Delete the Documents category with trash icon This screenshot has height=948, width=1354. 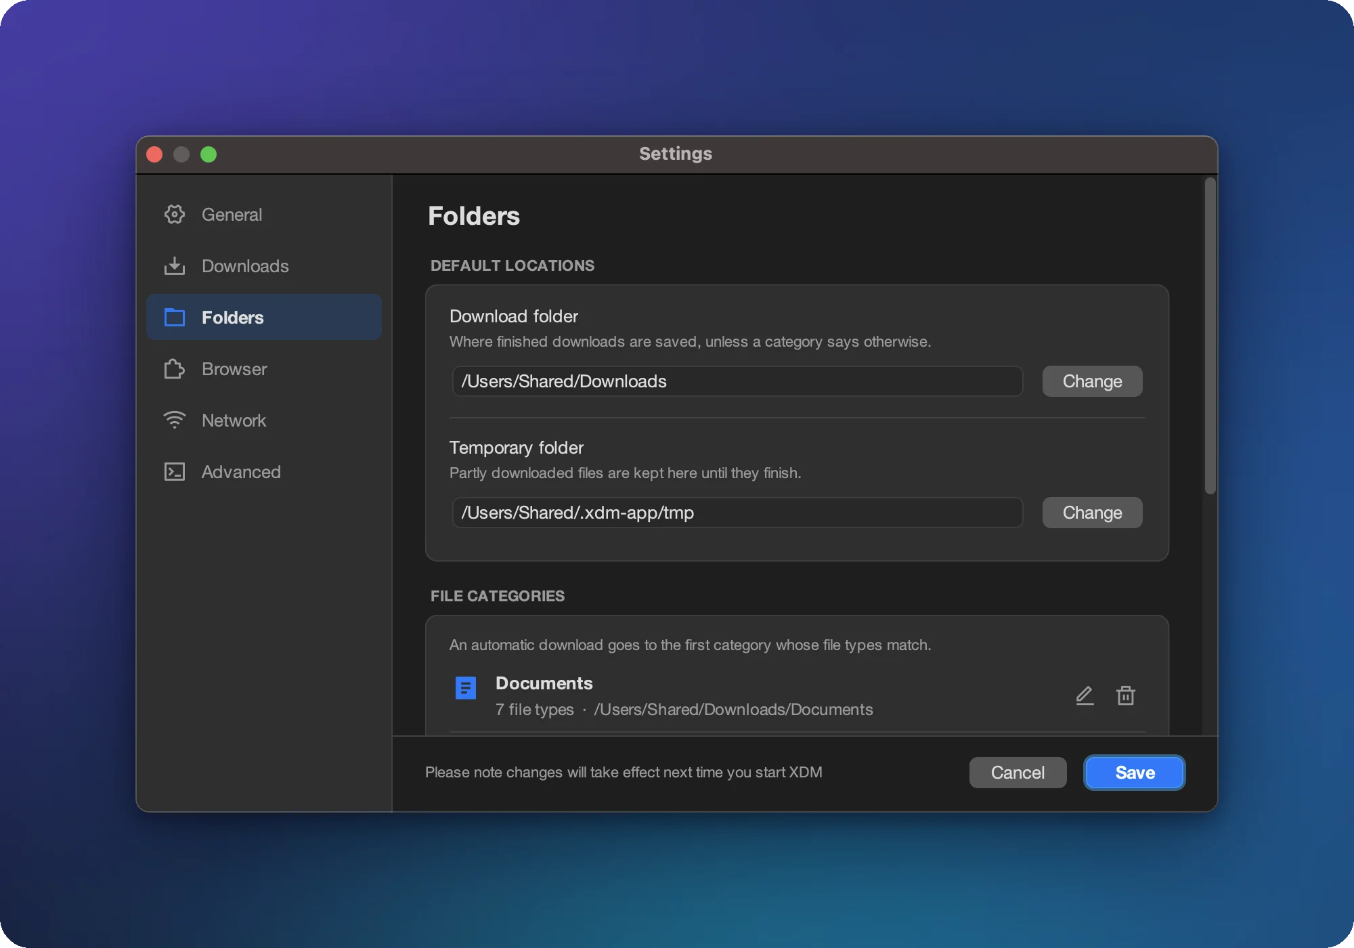tap(1125, 695)
